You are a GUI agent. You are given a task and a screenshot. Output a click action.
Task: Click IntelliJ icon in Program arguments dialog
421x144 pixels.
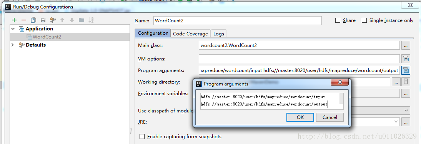pos(199,84)
